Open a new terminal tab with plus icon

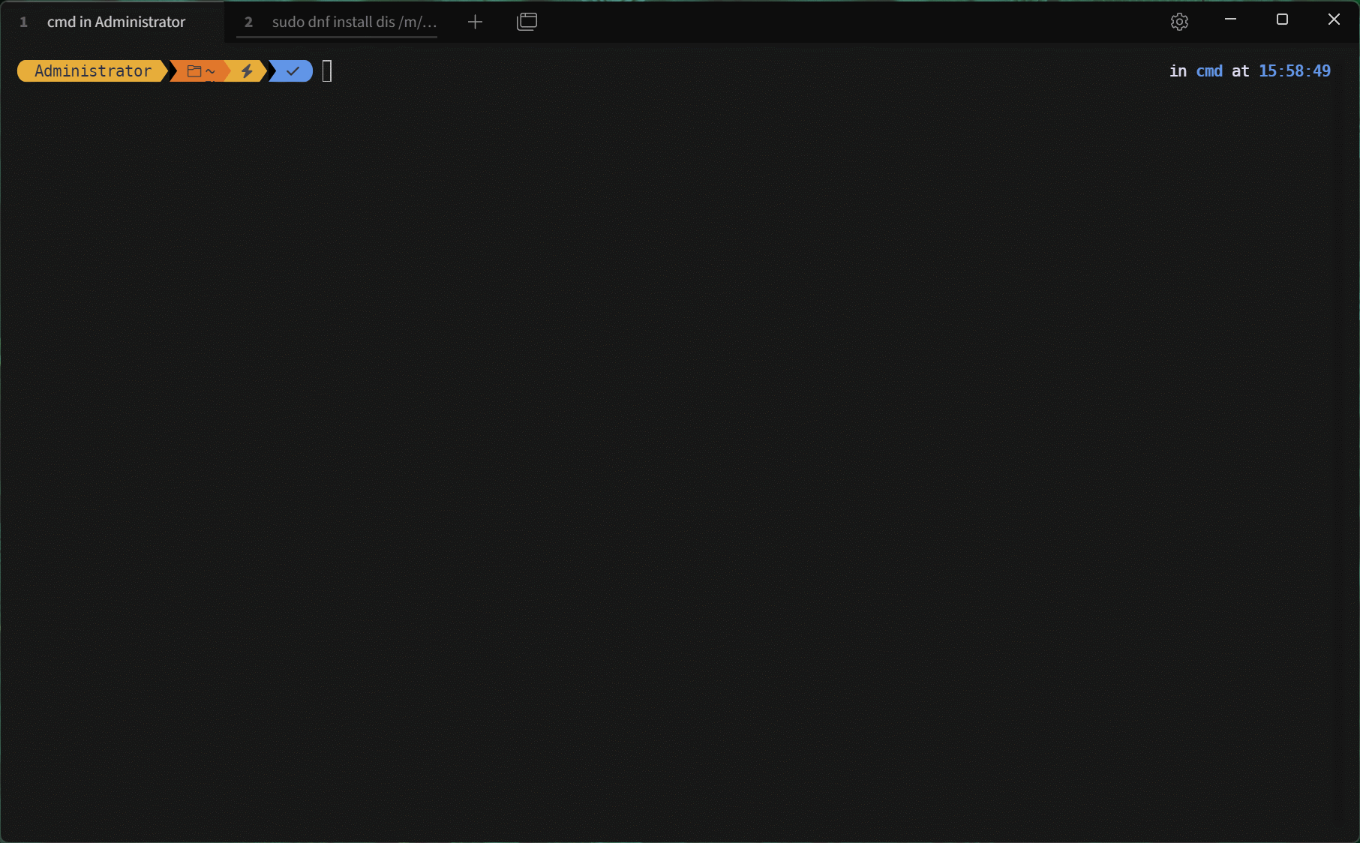pyautogui.click(x=475, y=22)
